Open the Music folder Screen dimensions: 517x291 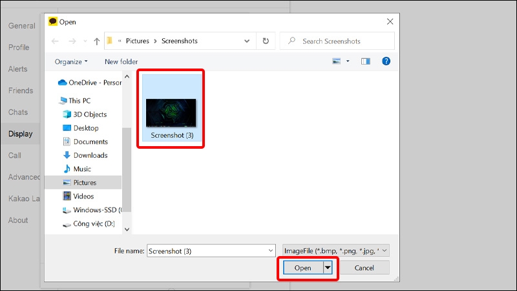pyautogui.click(x=77, y=169)
